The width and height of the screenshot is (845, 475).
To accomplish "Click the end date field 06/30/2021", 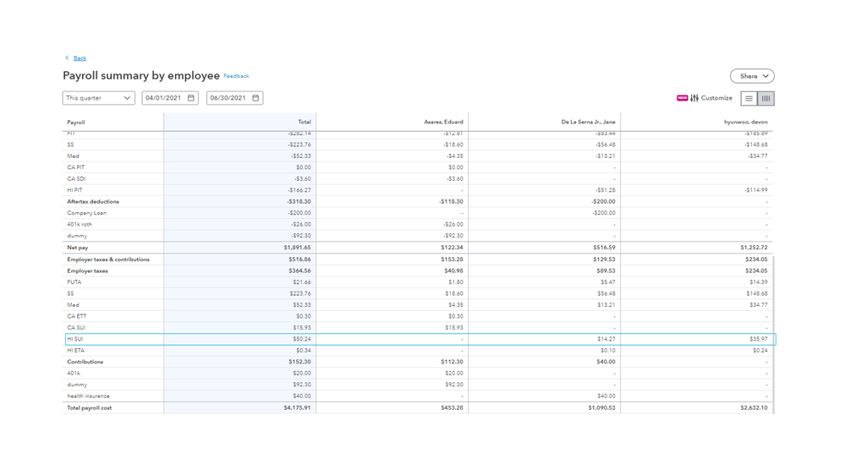I will coord(228,98).
